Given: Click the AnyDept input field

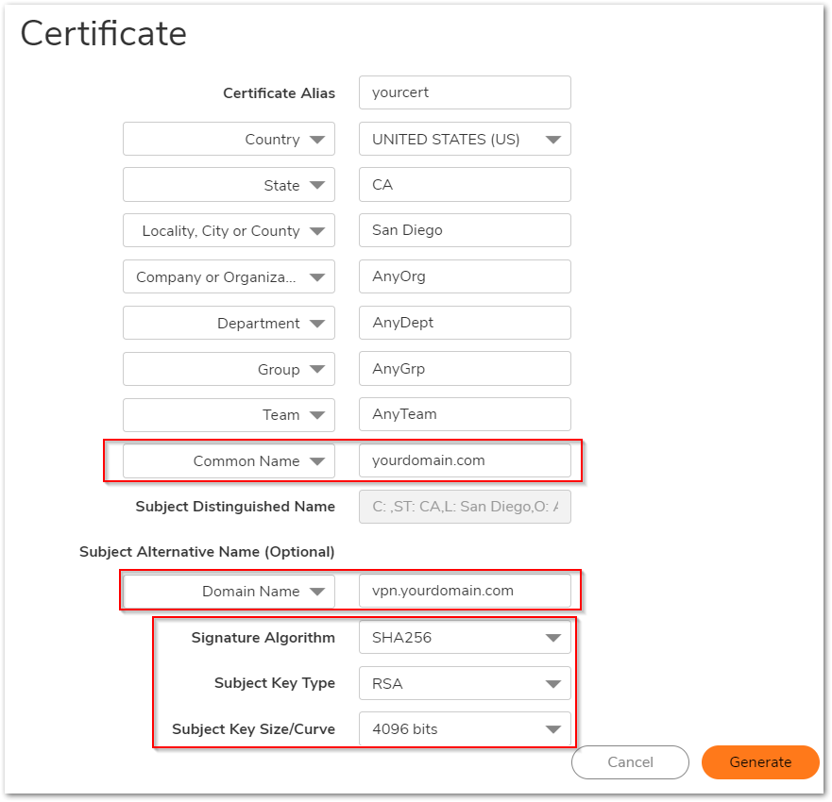Looking at the screenshot, I should pos(465,323).
